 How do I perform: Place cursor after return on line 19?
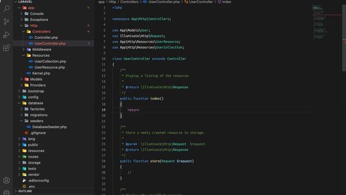[139, 110]
